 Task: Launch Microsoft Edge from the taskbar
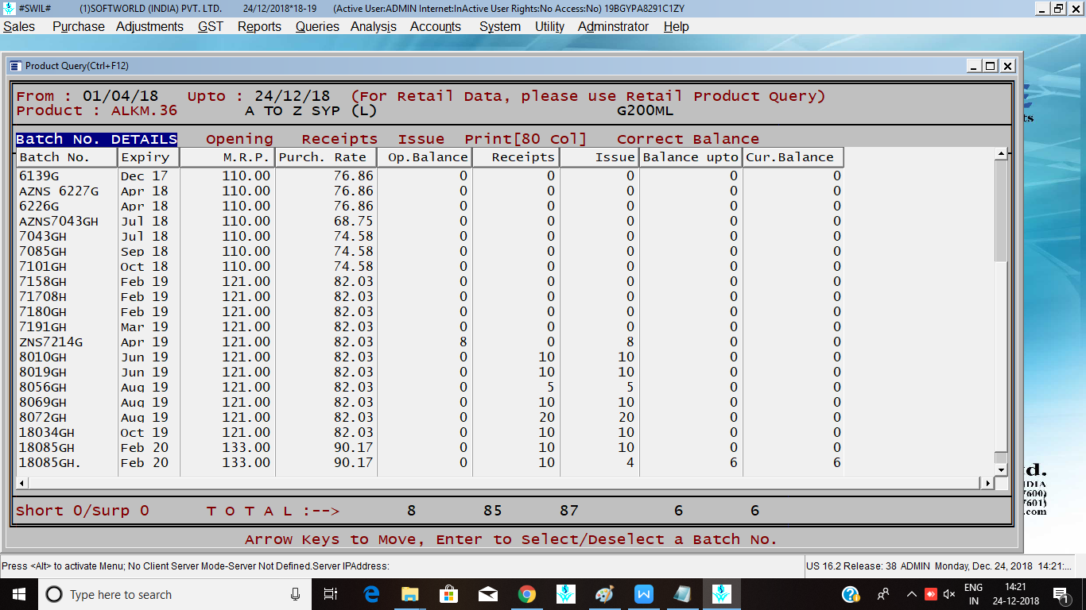tap(371, 594)
